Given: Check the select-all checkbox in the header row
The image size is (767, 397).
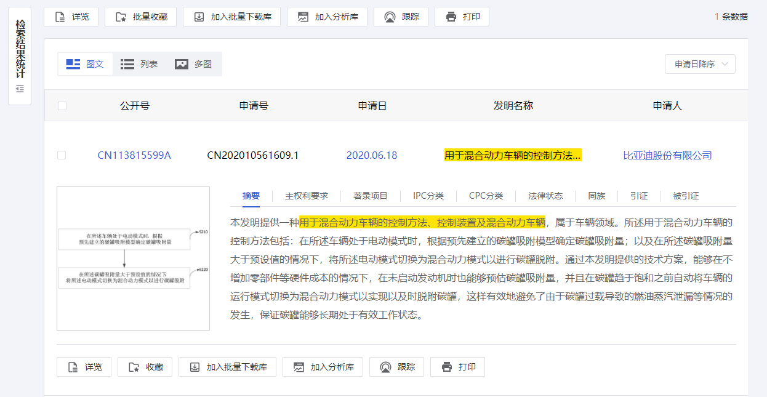Looking at the screenshot, I should tap(62, 105).
